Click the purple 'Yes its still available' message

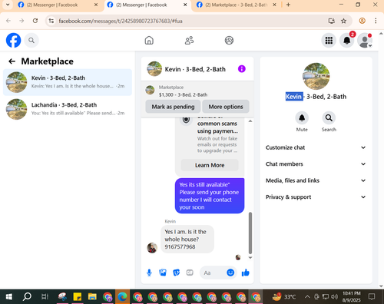(210, 196)
